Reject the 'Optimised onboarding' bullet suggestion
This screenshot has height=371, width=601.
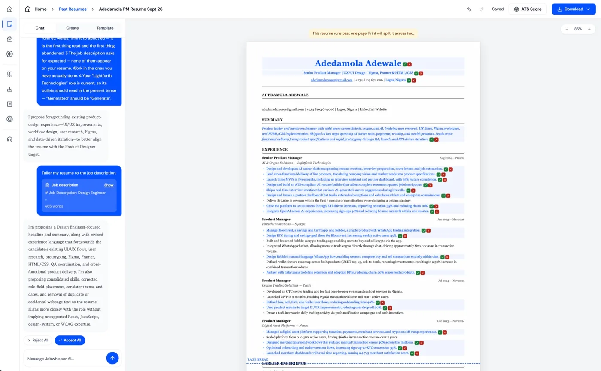point(405,348)
